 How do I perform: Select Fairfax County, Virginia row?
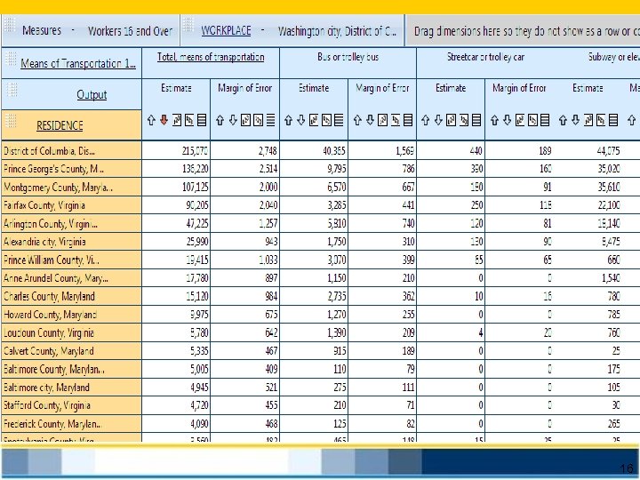click(x=71, y=205)
